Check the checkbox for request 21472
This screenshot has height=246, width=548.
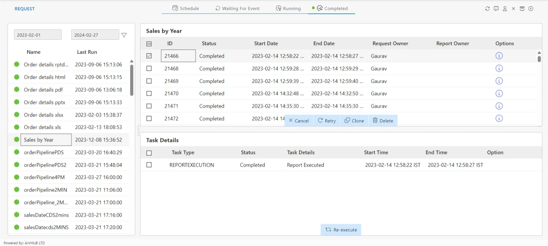coord(149,118)
